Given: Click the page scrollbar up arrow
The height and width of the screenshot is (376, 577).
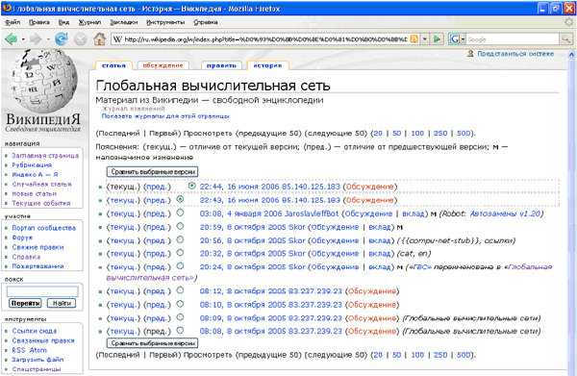Looking at the screenshot, I should (571, 55).
